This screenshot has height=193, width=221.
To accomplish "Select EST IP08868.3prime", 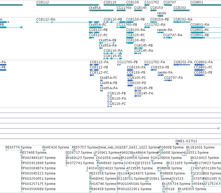I will [159, 171].
